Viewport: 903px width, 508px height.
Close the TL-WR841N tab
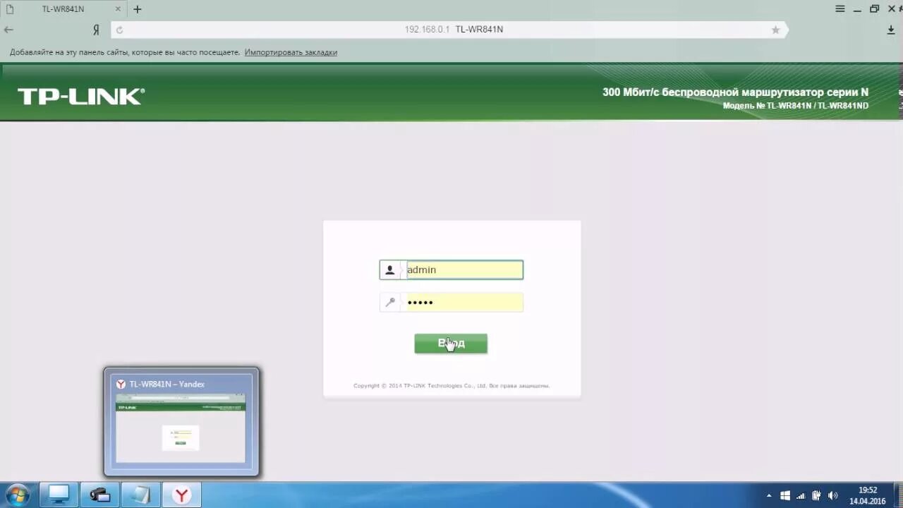click(x=119, y=9)
